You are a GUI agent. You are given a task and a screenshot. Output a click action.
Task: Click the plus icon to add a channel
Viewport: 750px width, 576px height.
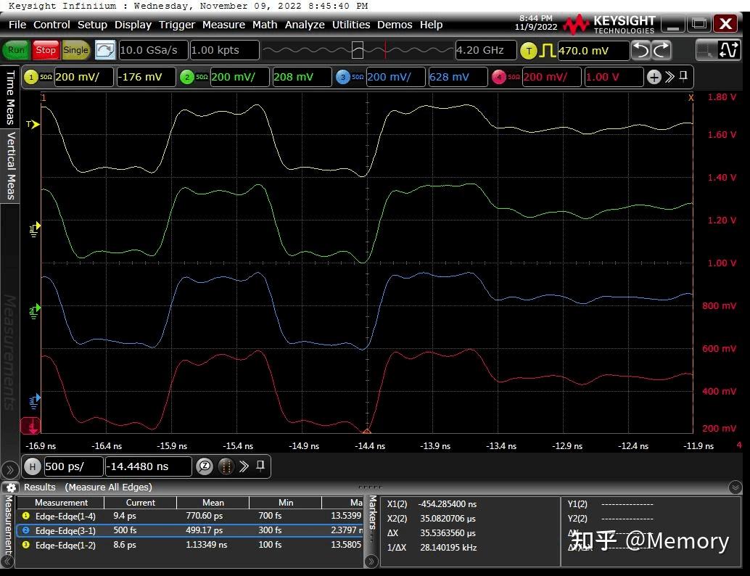tap(654, 77)
